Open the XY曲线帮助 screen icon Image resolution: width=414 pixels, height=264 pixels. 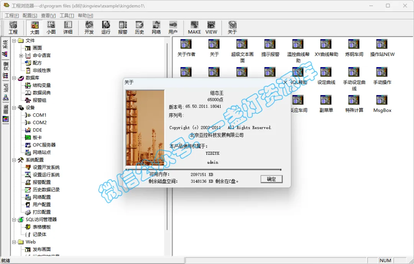click(326, 48)
